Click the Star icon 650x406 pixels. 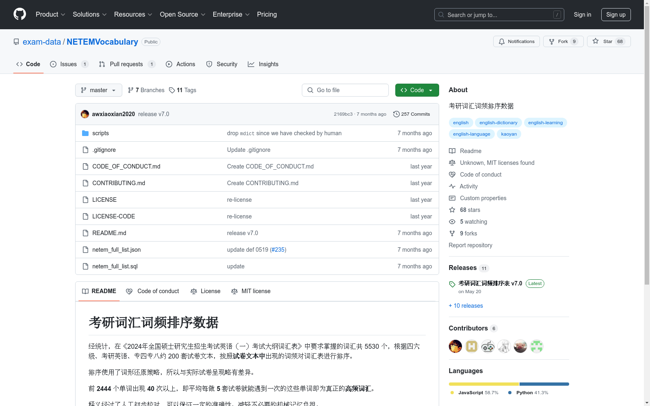(x=596, y=41)
